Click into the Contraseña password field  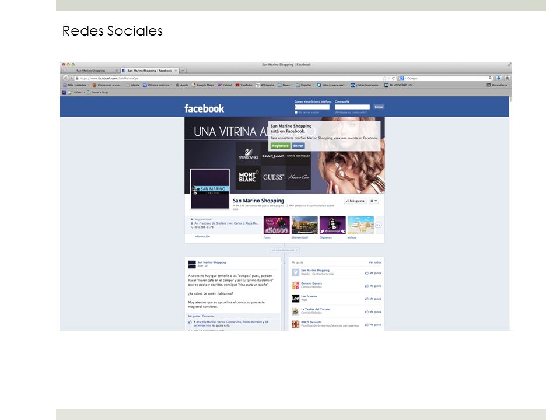[352, 107]
